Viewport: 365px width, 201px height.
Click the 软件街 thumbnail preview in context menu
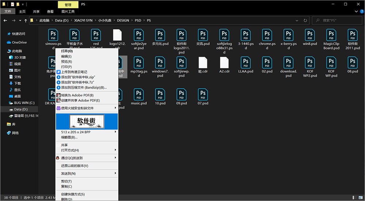(87, 121)
